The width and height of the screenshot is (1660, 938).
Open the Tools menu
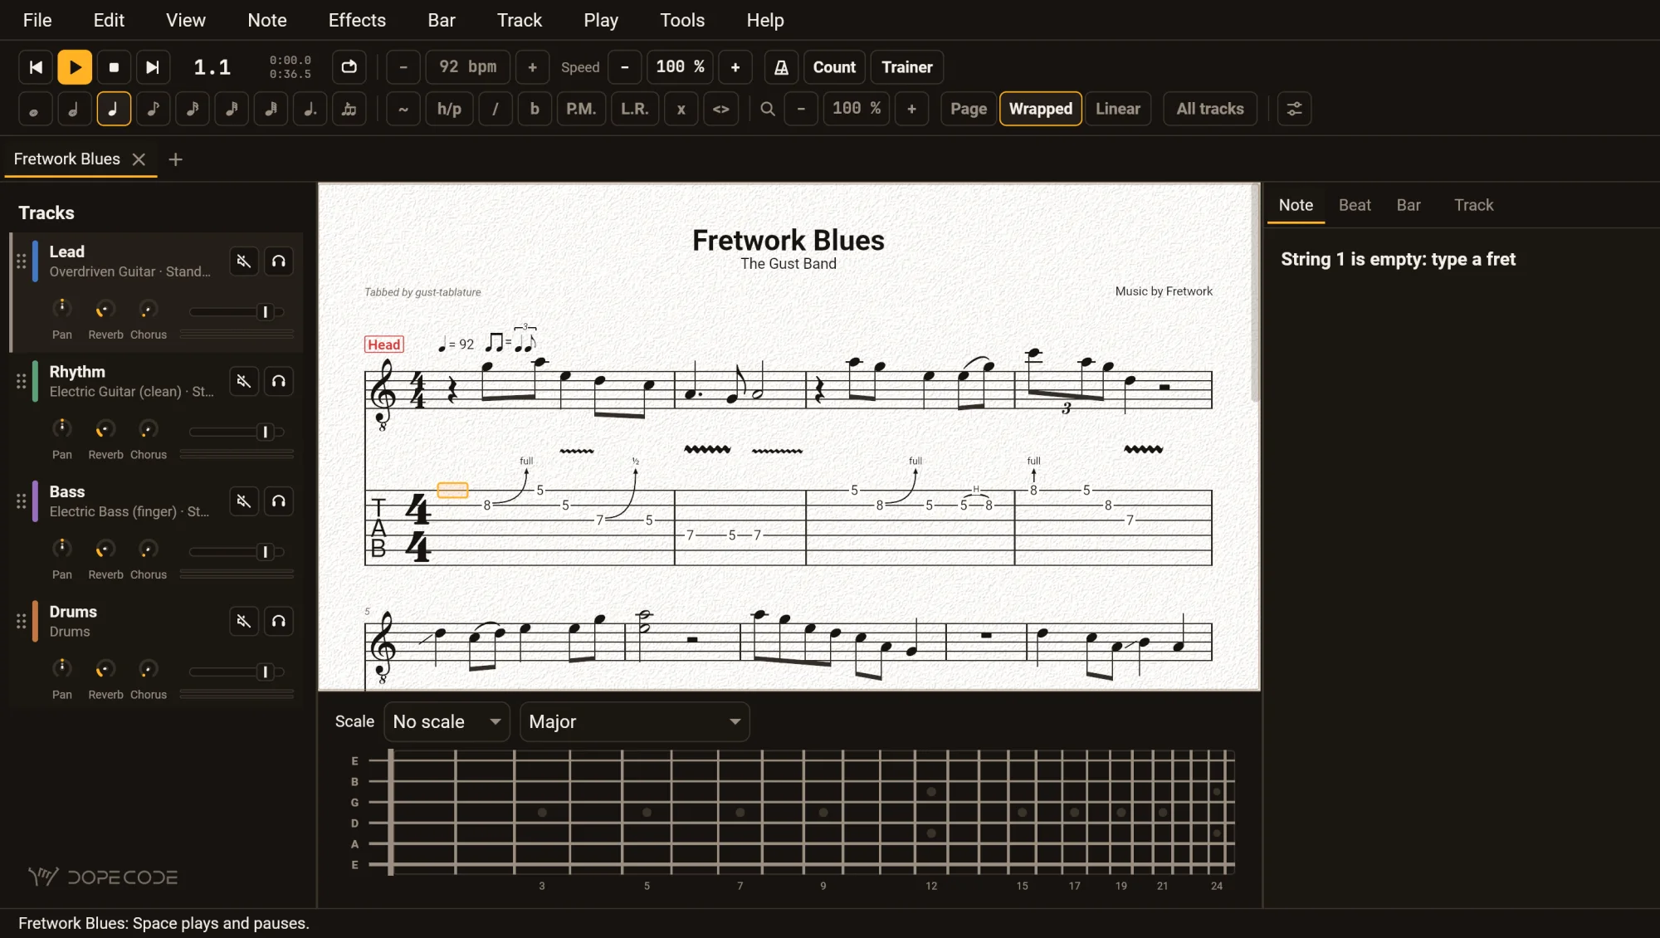pos(682,20)
